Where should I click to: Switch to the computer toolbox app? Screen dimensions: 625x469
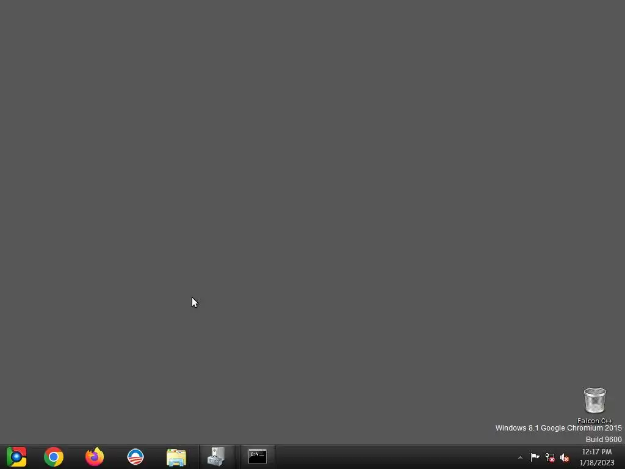[x=217, y=457]
